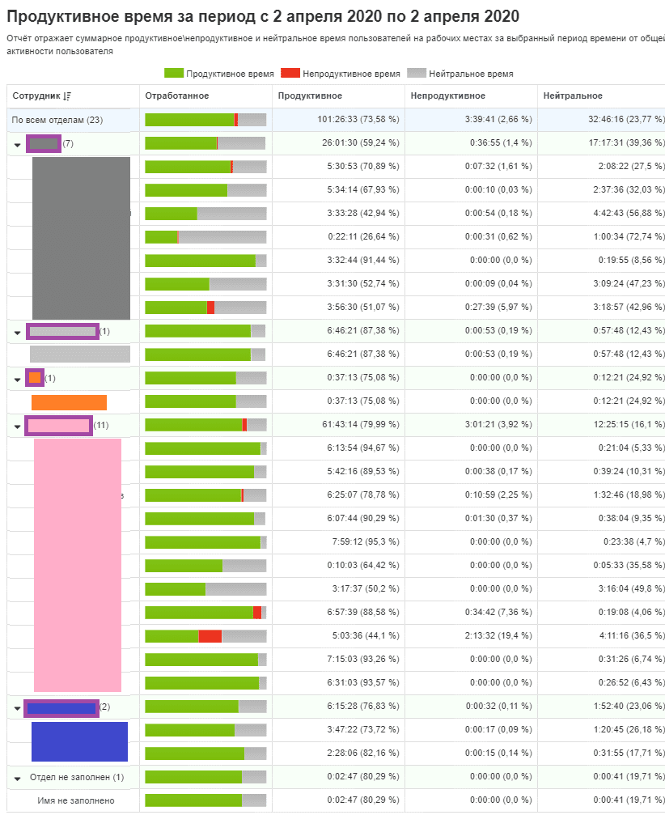665x832 pixels.
Task: Collapse the department group with 2 employees
Action: point(18,708)
